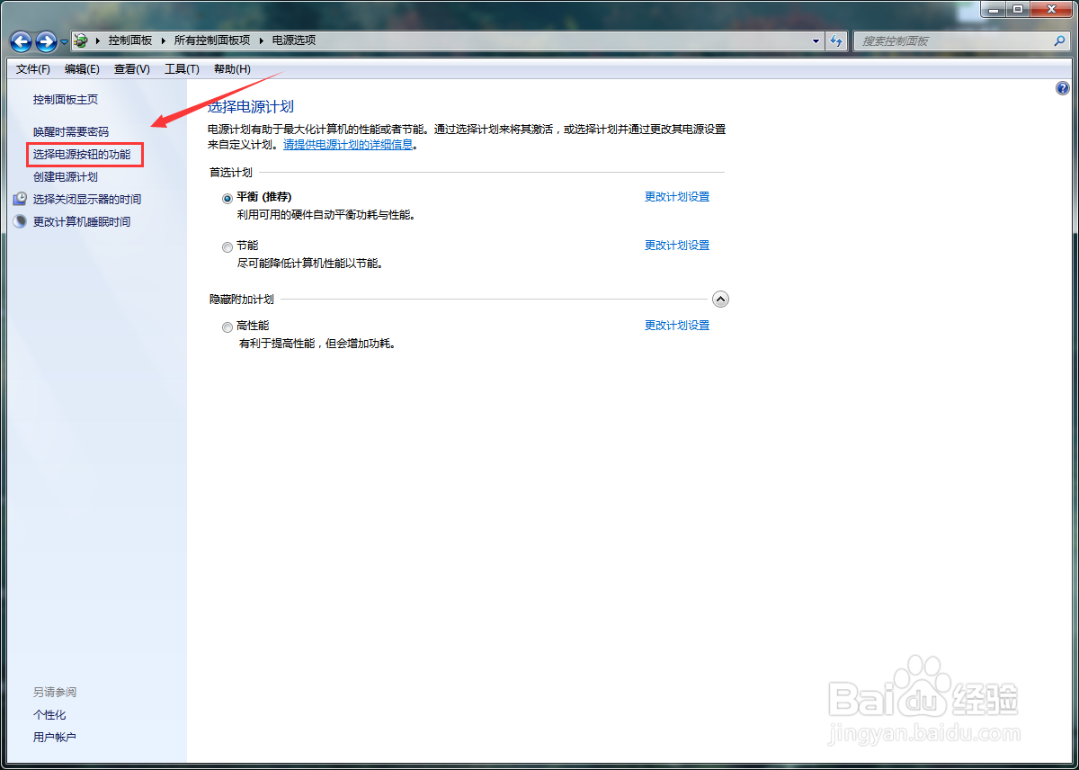Open help via the blue question mark icon
1079x770 pixels.
pyautogui.click(x=1062, y=88)
